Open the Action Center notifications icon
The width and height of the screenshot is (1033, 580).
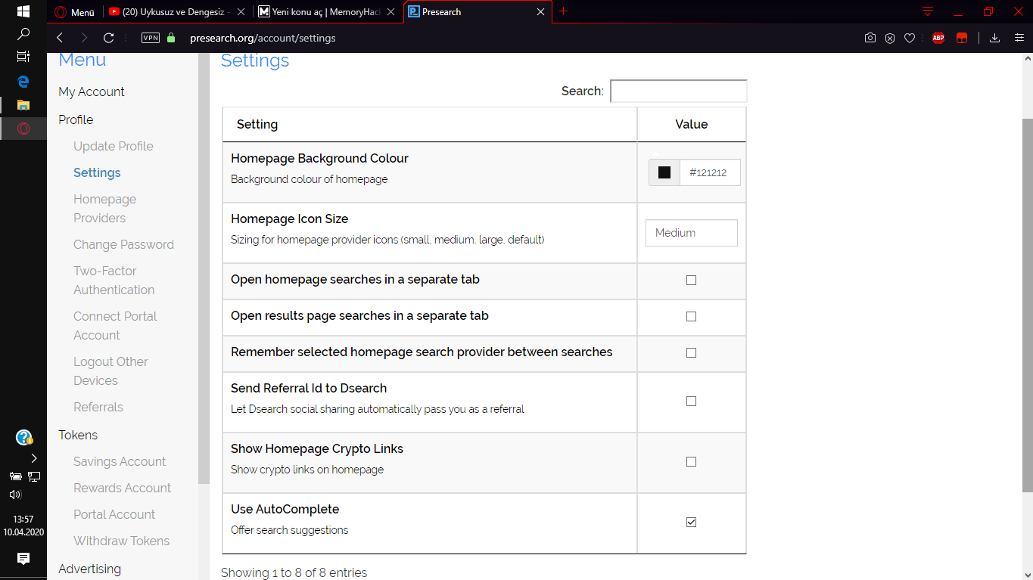23,558
